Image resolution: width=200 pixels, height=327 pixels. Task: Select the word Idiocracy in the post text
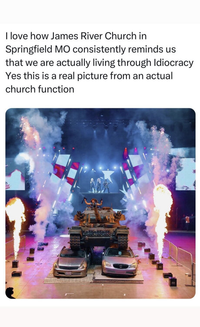tap(173, 62)
